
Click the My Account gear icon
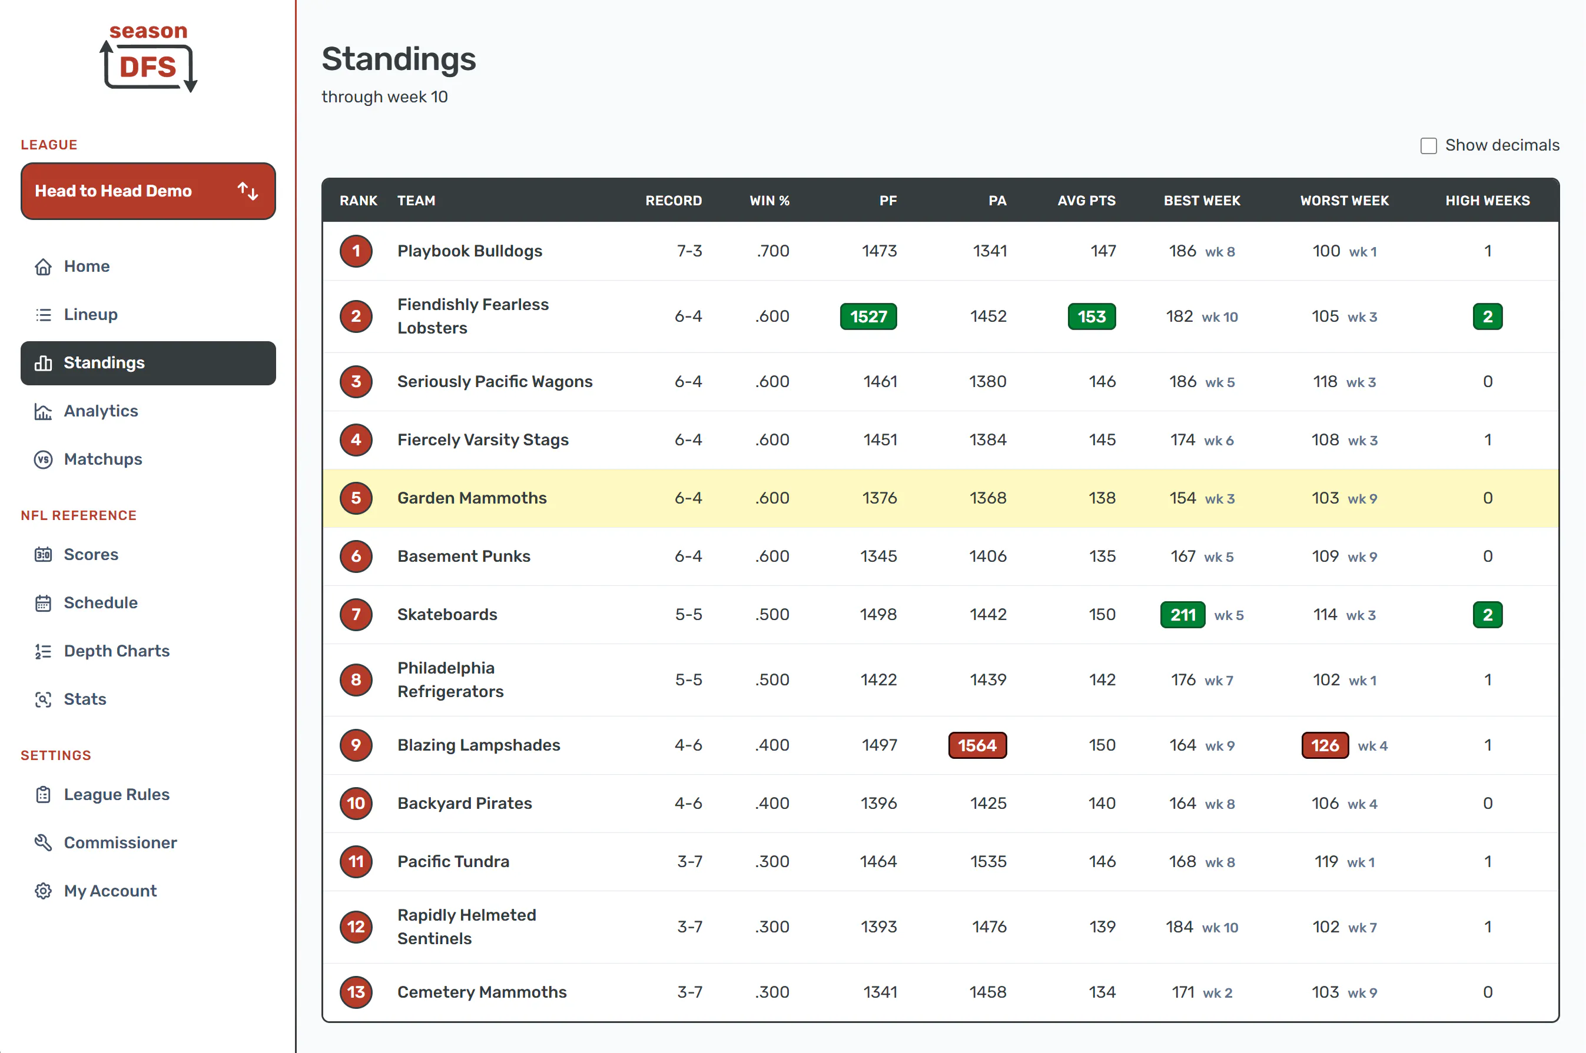[x=43, y=891]
